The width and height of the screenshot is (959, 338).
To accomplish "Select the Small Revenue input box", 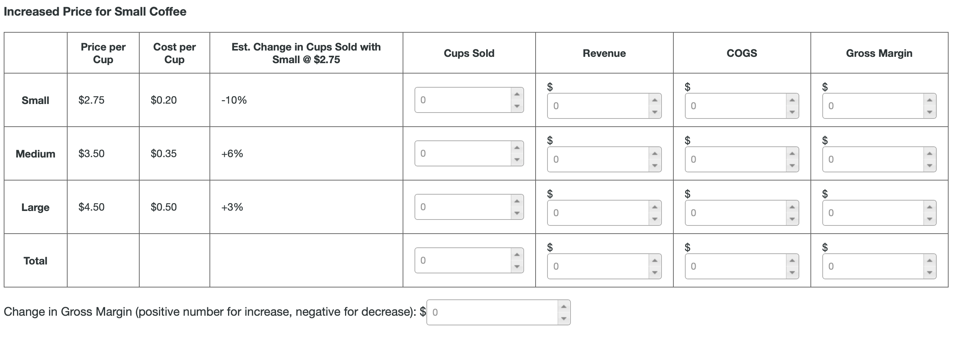I will 596,107.
